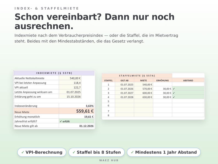Viewport: 218px width, 164px height.
Task: Select Staffel 1 date 01.07.2025
Action: 125,84
